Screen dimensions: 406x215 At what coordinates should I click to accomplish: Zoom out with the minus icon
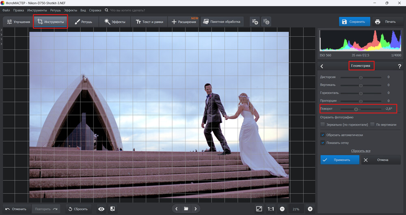click(x=282, y=209)
